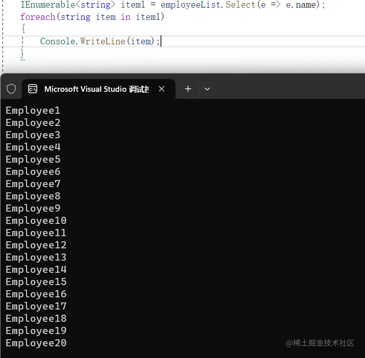Click the Employee18 output line
The image size is (365, 358).
pyautogui.click(x=36, y=318)
